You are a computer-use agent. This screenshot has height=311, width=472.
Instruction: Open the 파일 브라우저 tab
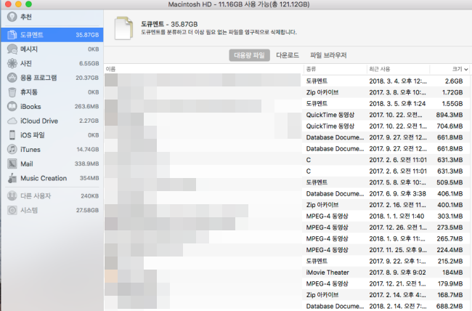[x=328, y=55]
